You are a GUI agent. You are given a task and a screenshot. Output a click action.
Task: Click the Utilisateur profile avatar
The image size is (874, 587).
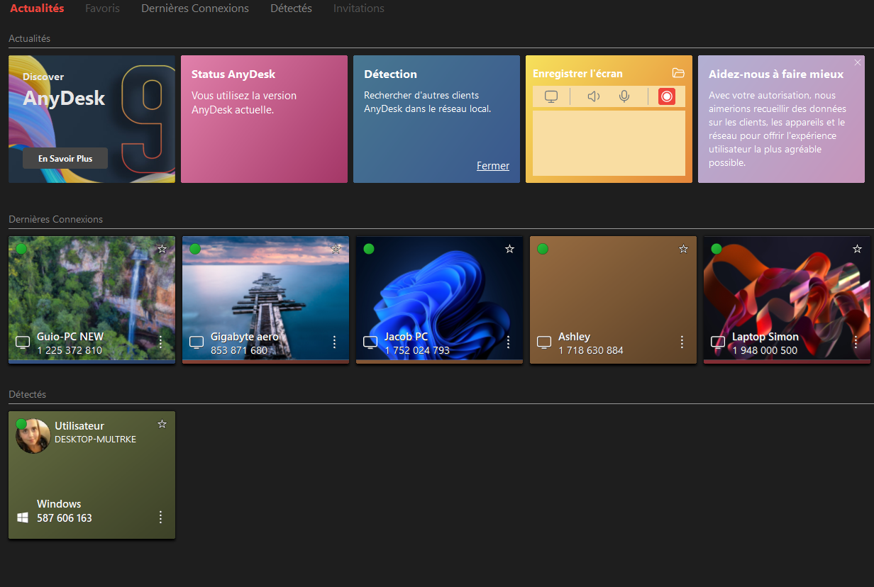coord(33,436)
